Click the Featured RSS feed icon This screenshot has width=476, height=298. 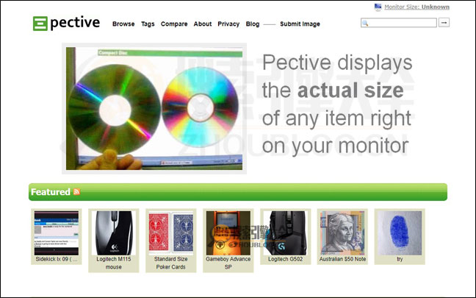76,191
